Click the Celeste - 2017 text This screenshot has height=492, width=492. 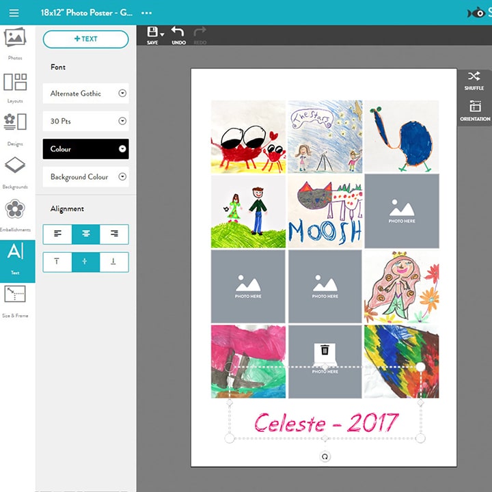tap(327, 422)
